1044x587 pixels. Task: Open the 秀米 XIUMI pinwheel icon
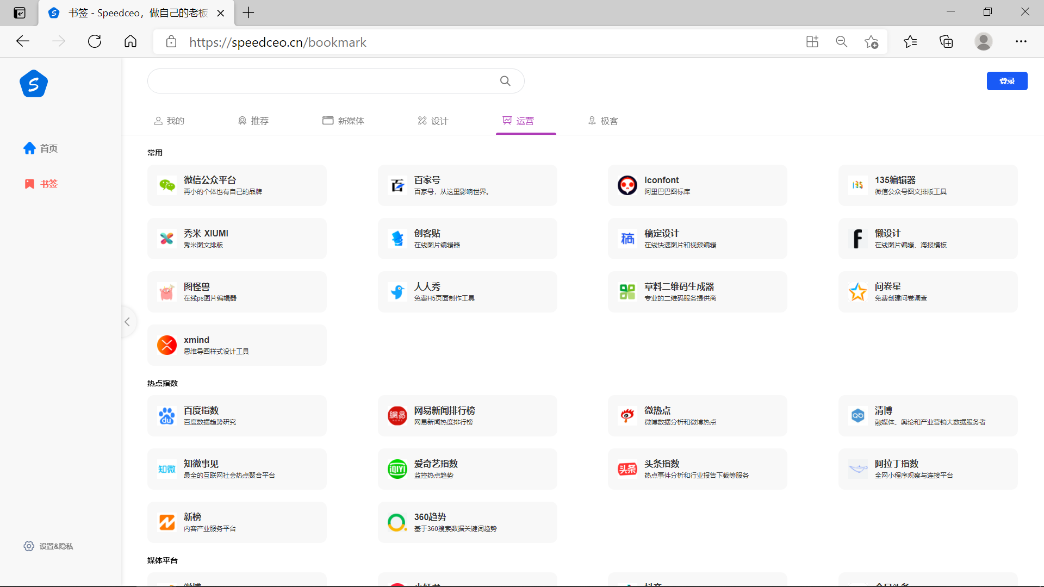tap(167, 239)
